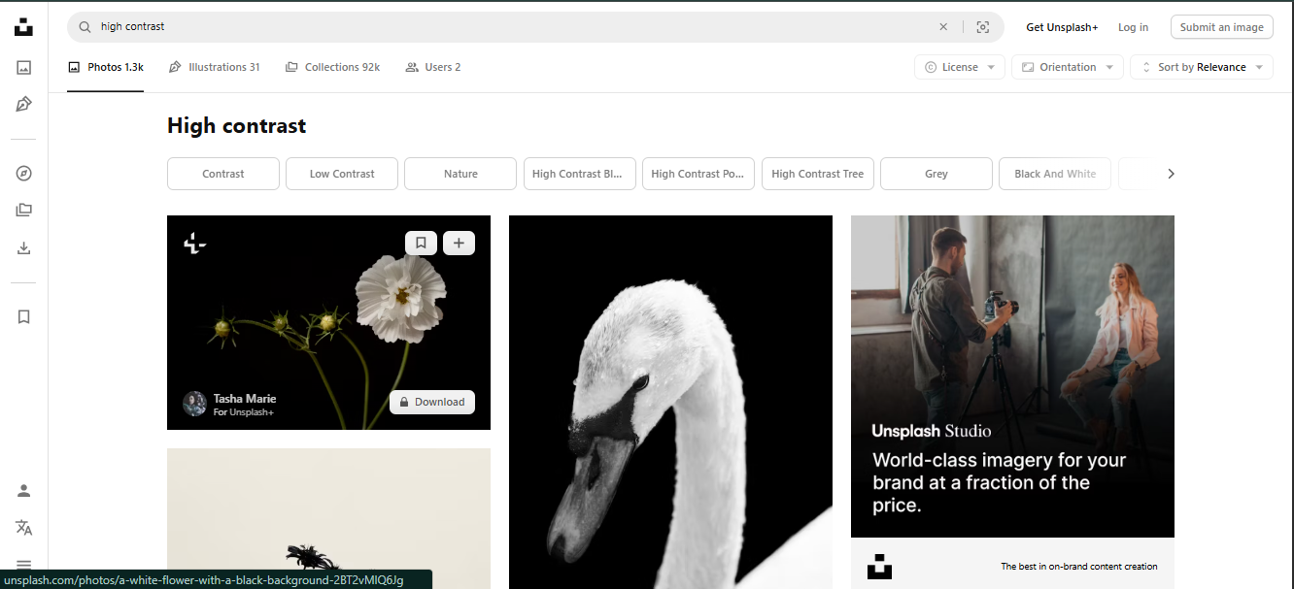
Task: Bookmark the white flower photo
Action: [421, 243]
